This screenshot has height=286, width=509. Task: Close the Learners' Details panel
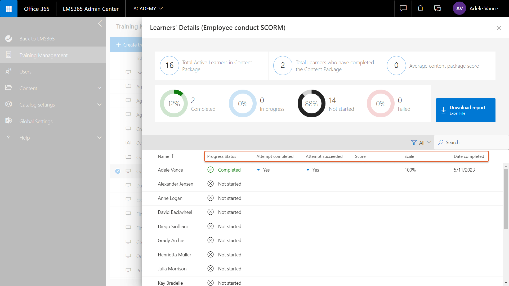point(499,28)
